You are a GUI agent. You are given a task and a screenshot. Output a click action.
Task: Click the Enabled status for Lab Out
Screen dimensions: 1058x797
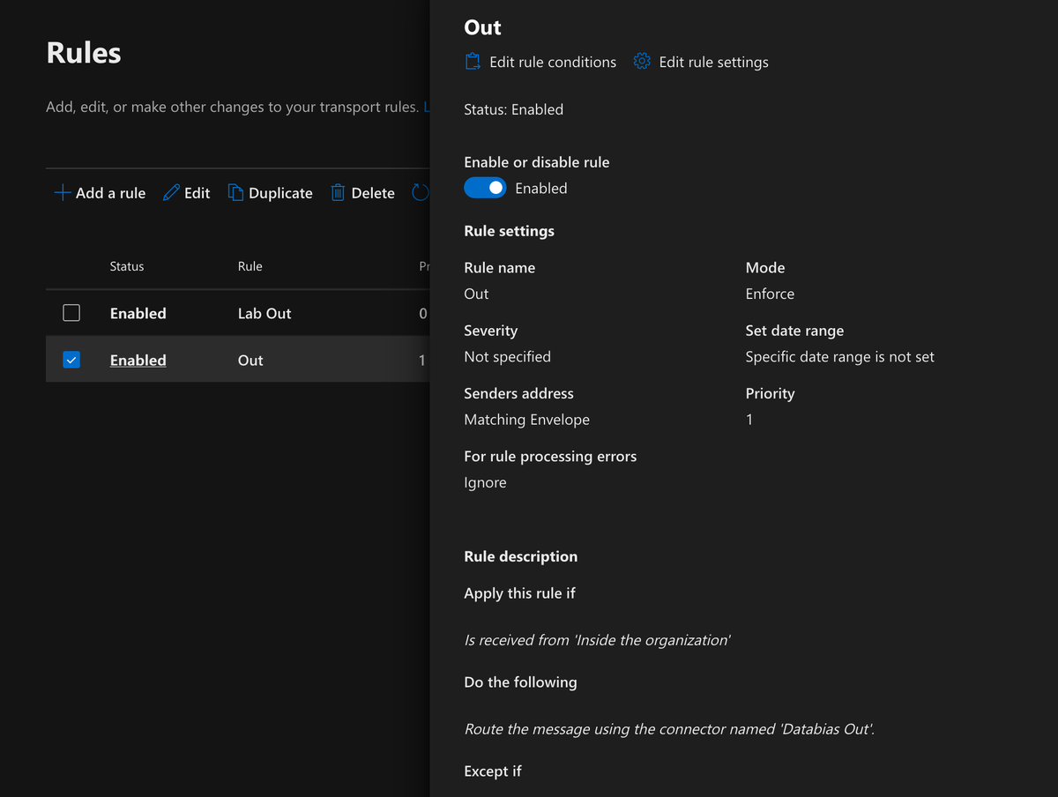138,313
